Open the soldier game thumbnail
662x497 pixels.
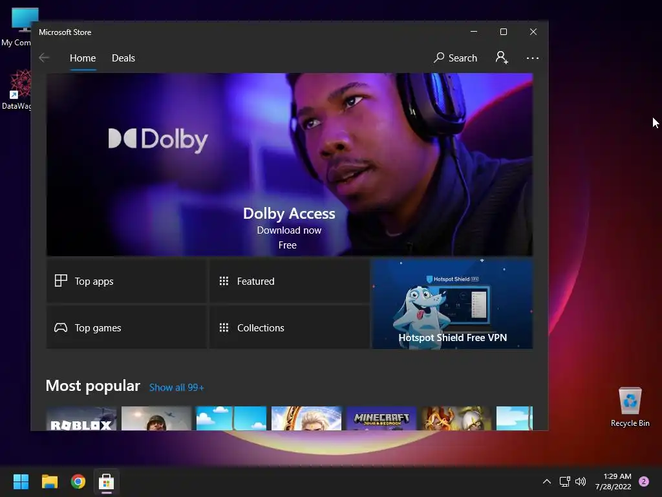coord(156,419)
